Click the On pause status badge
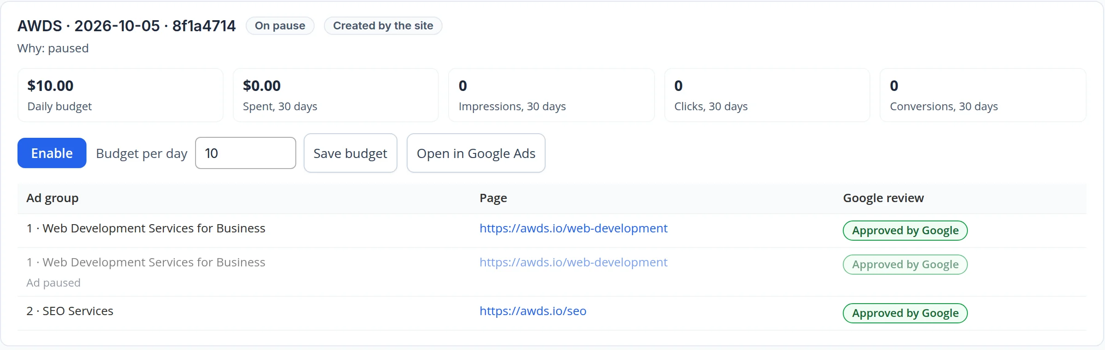Screen dimensions: 1105x350 point(280,26)
